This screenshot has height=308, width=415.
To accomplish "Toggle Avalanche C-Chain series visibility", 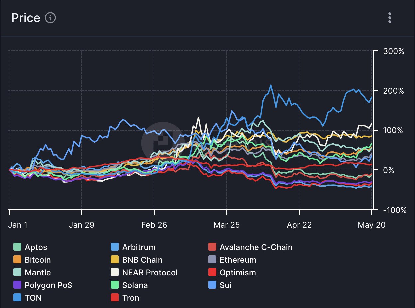I will (250, 247).
